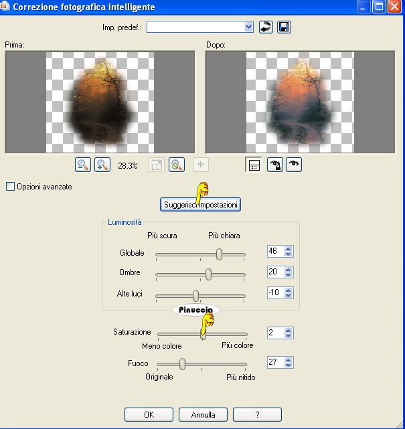Toggle the auto proof locked eye icon

pyautogui.click(x=274, y=165)
